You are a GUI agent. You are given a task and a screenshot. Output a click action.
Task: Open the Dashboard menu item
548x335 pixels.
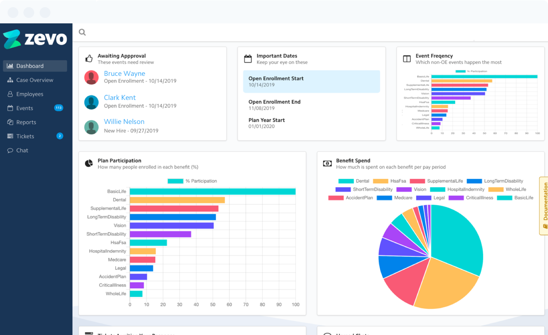click(35, 66)
